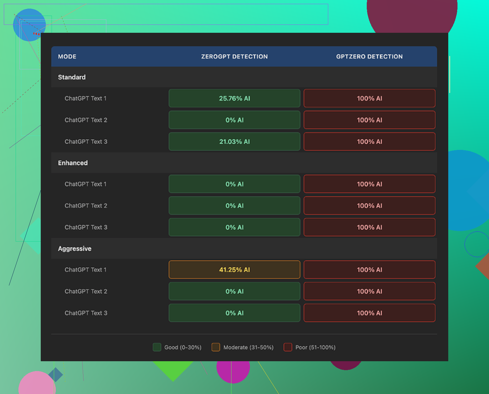Click the 25.76% AI result cell
Image resolution: width=489 pixels, height=394 pixels.
(x=234, y=98)
